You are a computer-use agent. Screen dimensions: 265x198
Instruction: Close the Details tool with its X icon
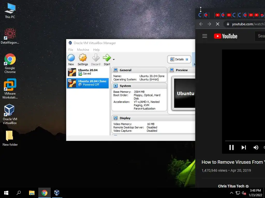[187, 59]
